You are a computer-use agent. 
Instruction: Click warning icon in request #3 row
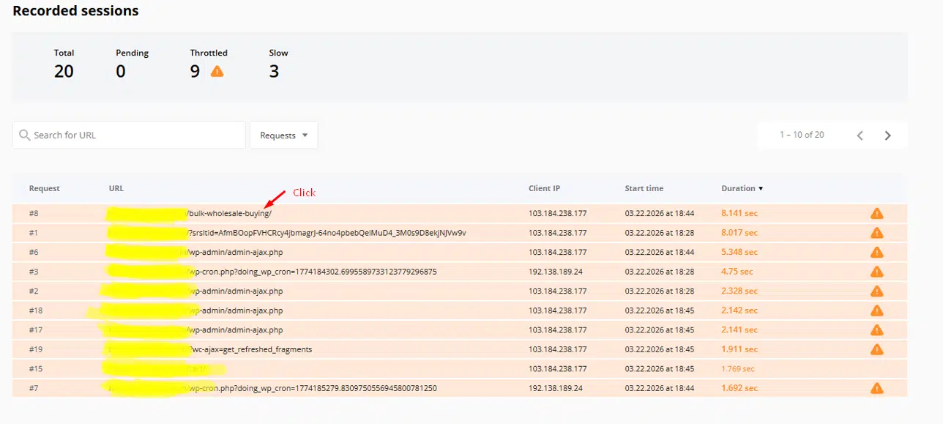click(876, 272)
